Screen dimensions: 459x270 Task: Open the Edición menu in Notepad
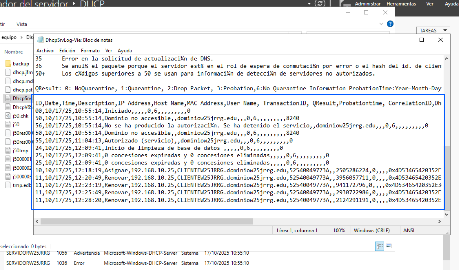click(x=67, y=51)
